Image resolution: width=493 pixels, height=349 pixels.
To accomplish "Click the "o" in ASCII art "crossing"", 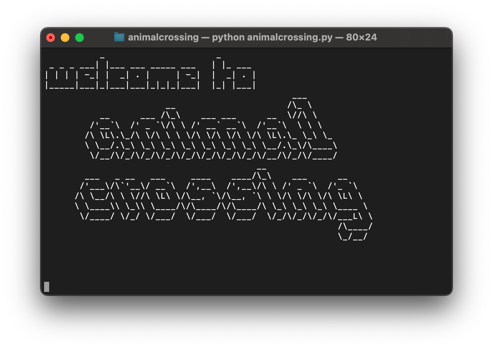I will coord(161,199).
